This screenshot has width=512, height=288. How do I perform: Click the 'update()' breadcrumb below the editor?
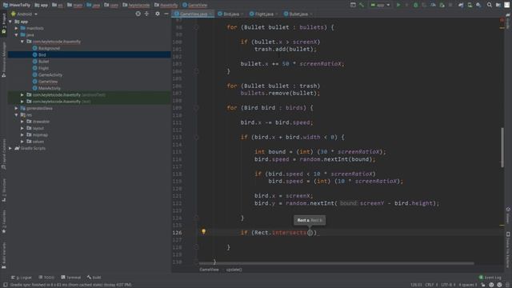tap(234, 270)
